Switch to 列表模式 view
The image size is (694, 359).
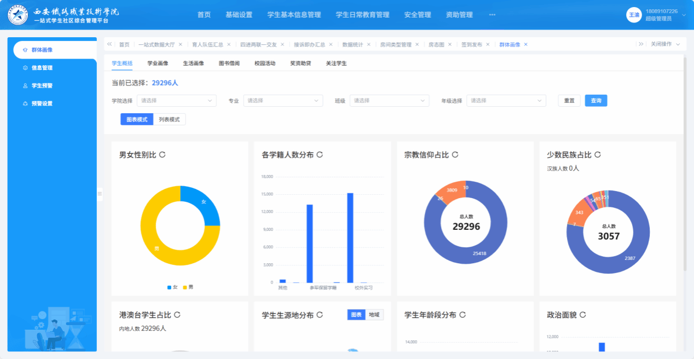click(x=169, y=119)
